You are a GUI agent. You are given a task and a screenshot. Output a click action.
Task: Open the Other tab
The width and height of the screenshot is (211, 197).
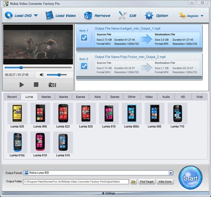(132, 97)
